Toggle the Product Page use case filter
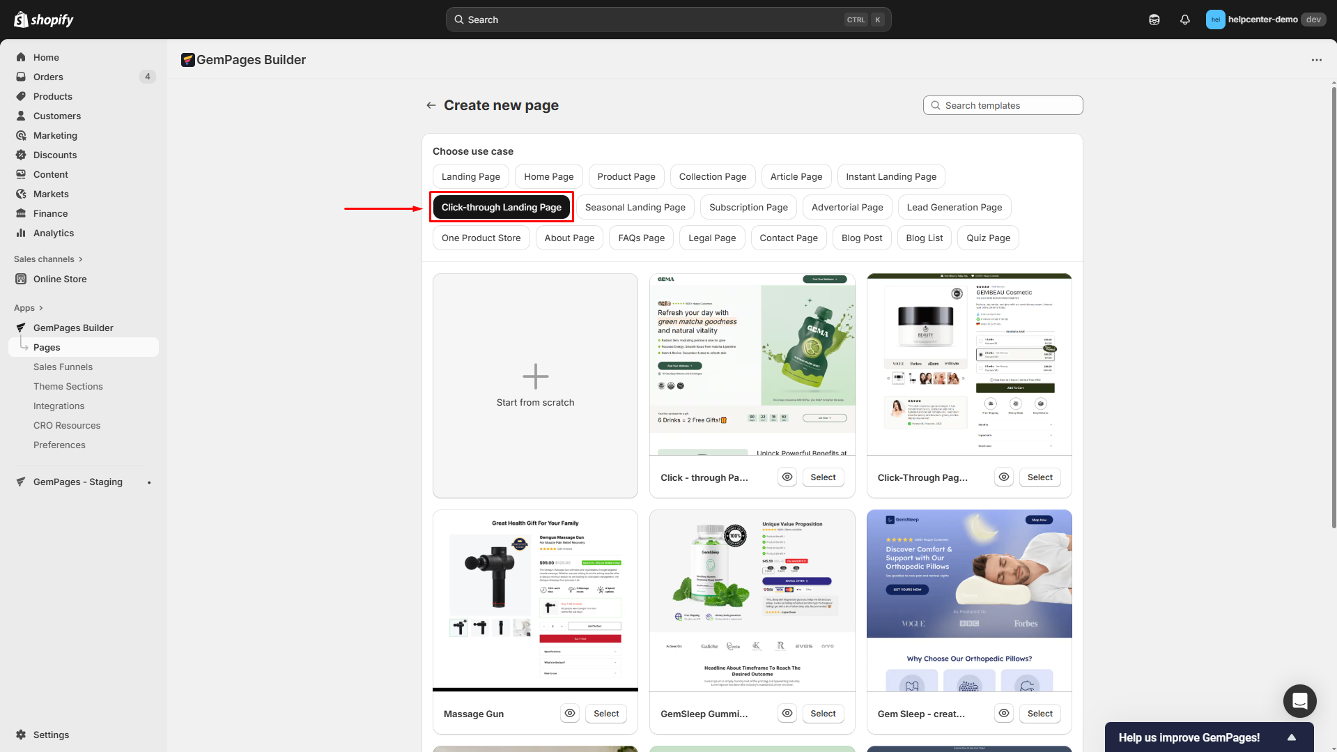This screenshot has width=1337, height=752. coord(626,176)
